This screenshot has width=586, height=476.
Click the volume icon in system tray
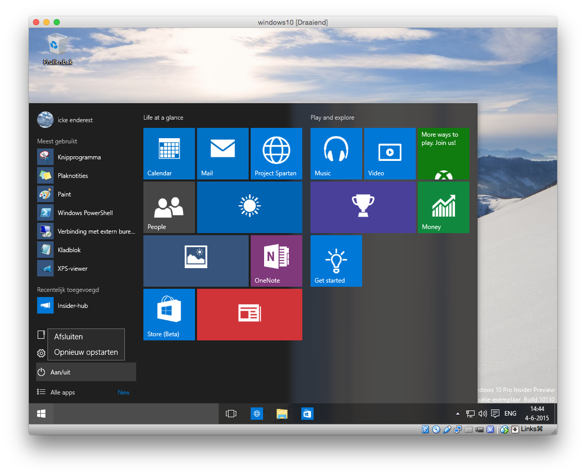point(483,414)
